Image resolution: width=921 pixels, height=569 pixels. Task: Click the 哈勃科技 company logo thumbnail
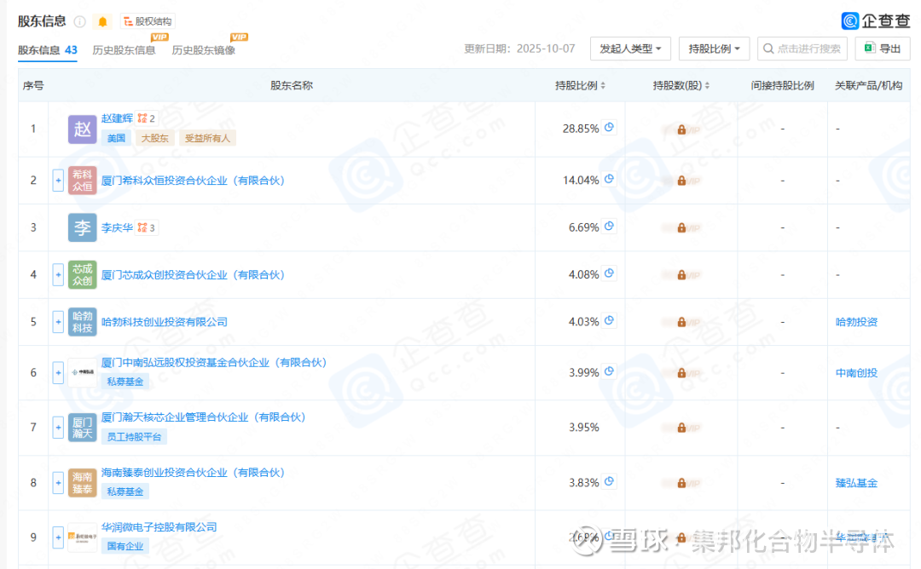click(x=82, y=322)
